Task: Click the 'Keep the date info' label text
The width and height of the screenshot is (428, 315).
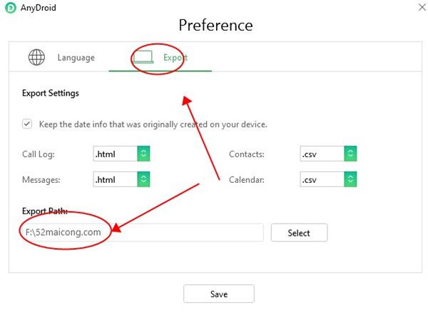Action: (x=153, y=124)
